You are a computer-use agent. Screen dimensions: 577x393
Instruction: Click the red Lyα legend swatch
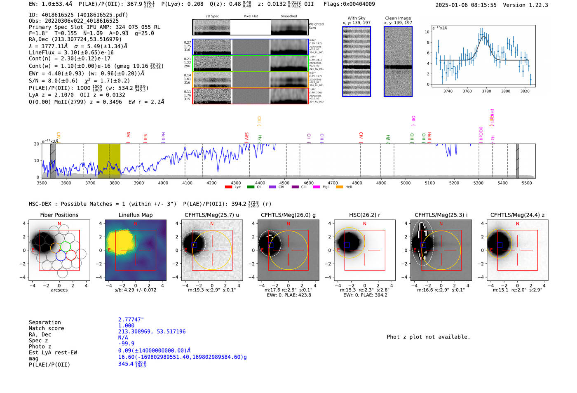[x=228, y=187]
